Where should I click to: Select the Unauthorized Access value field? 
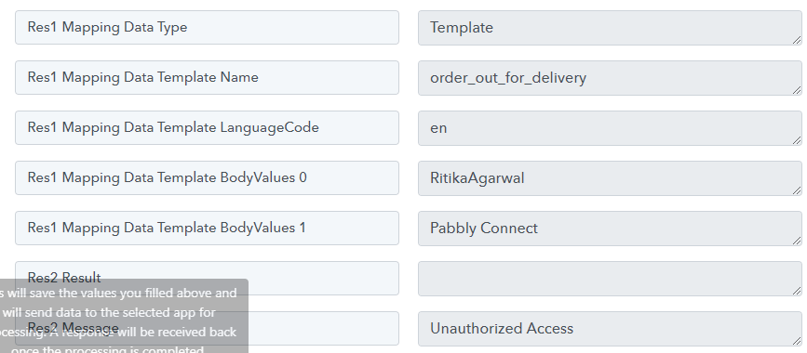pyautogui.click(x=610, y=328)
